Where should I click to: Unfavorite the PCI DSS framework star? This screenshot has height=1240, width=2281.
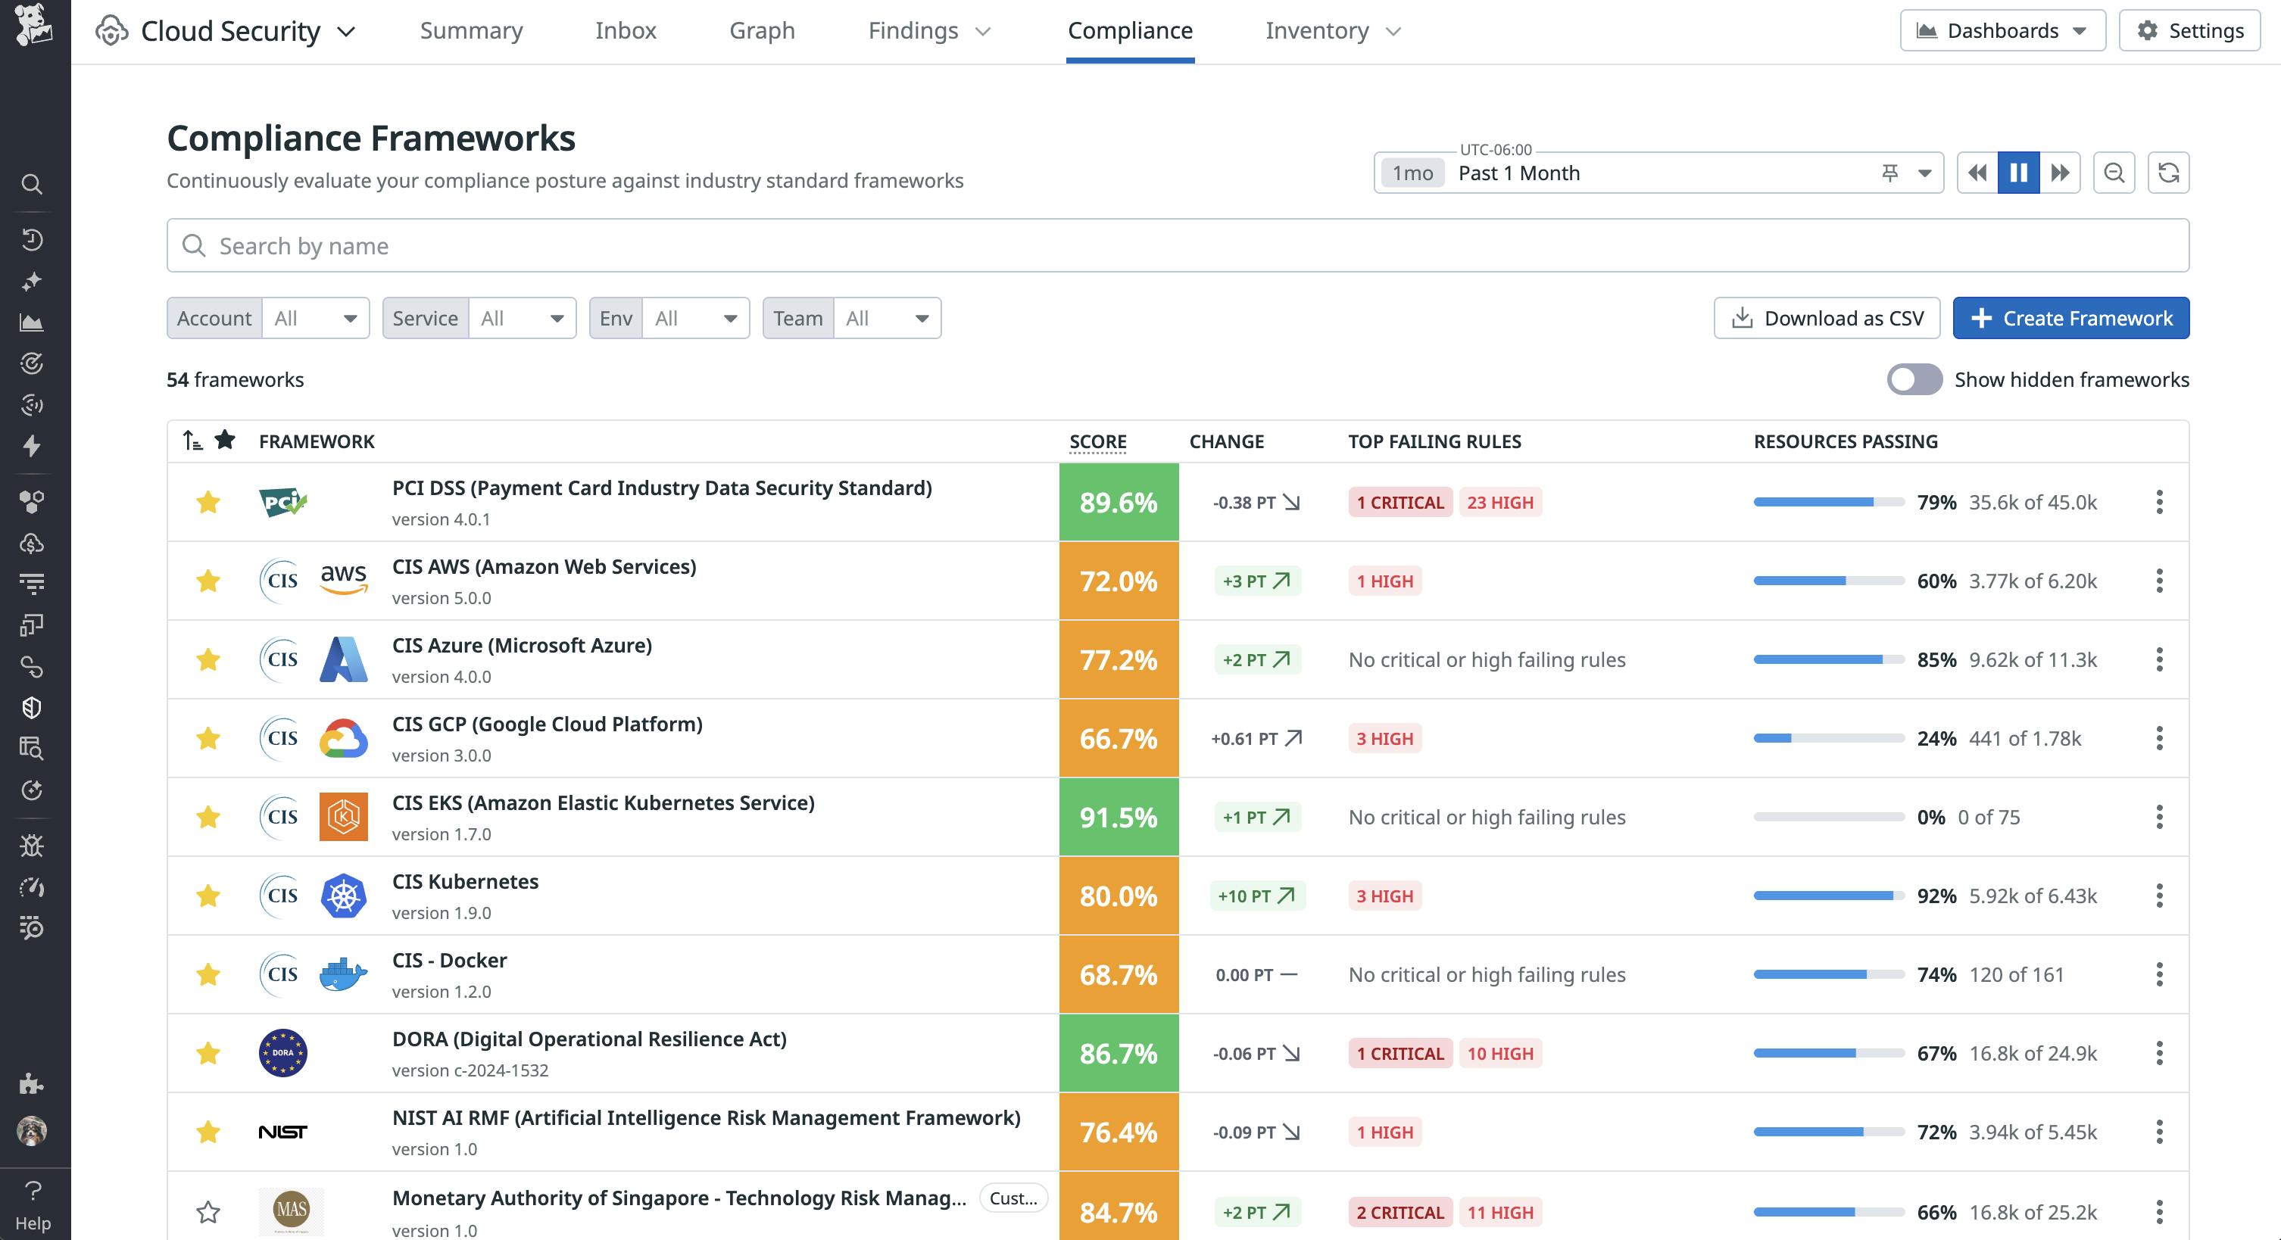pos(208,502)
